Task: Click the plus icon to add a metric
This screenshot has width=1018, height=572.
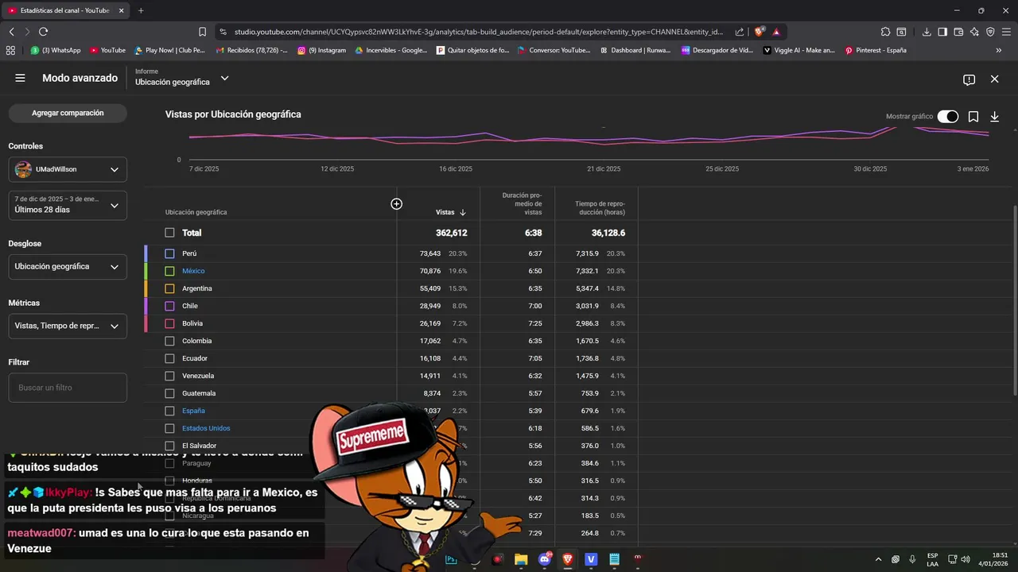Action: pos(396,204)
